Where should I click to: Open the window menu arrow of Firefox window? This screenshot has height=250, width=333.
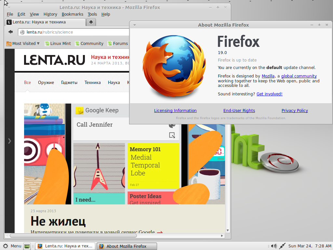click(x=9, y=8)
